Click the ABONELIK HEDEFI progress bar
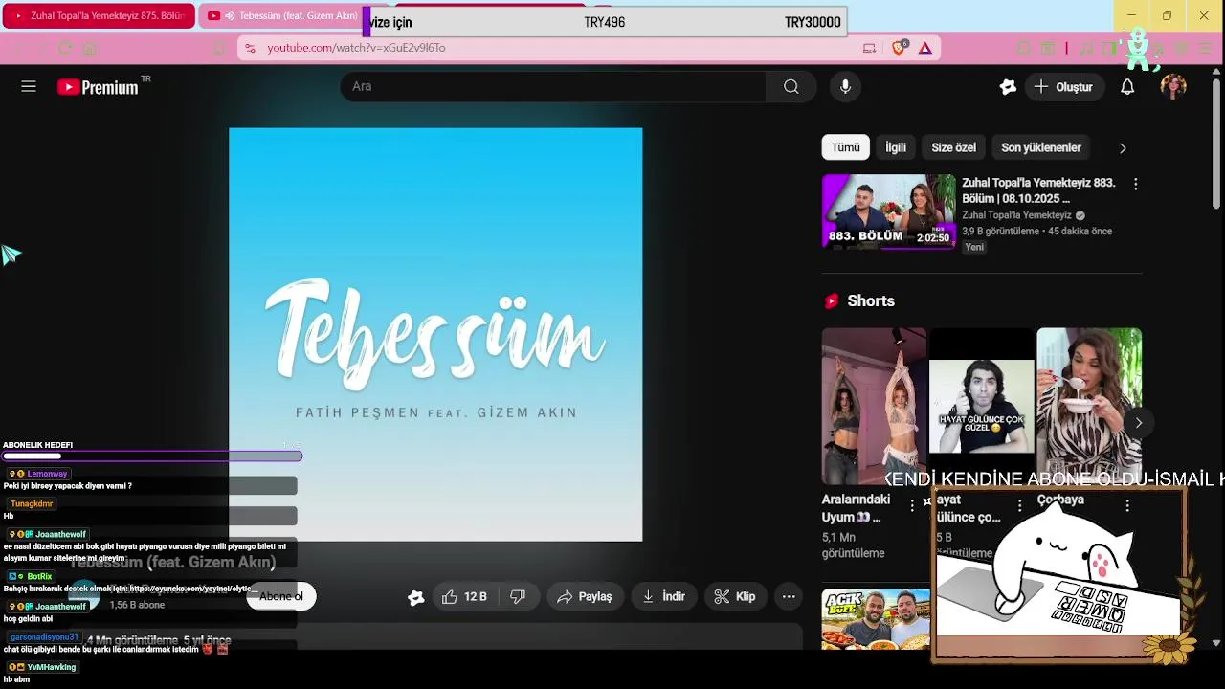The height and width of the screenshot is (689, 1225). (x=152, y=456)
